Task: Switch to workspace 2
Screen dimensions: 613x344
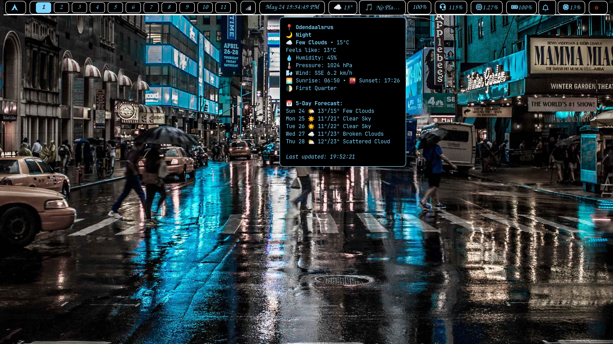Action: coord(61,7)
